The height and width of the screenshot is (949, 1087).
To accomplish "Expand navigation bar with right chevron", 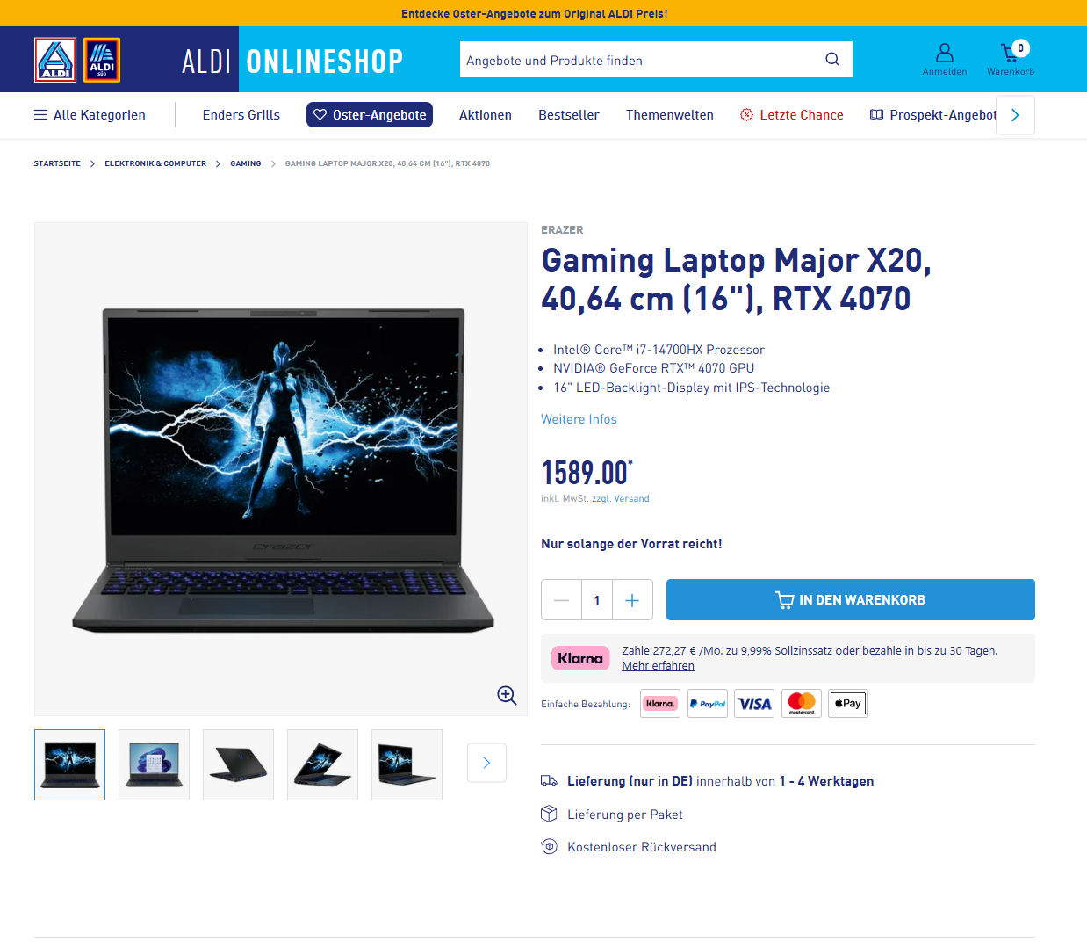I will click(x=1015, y=115).
